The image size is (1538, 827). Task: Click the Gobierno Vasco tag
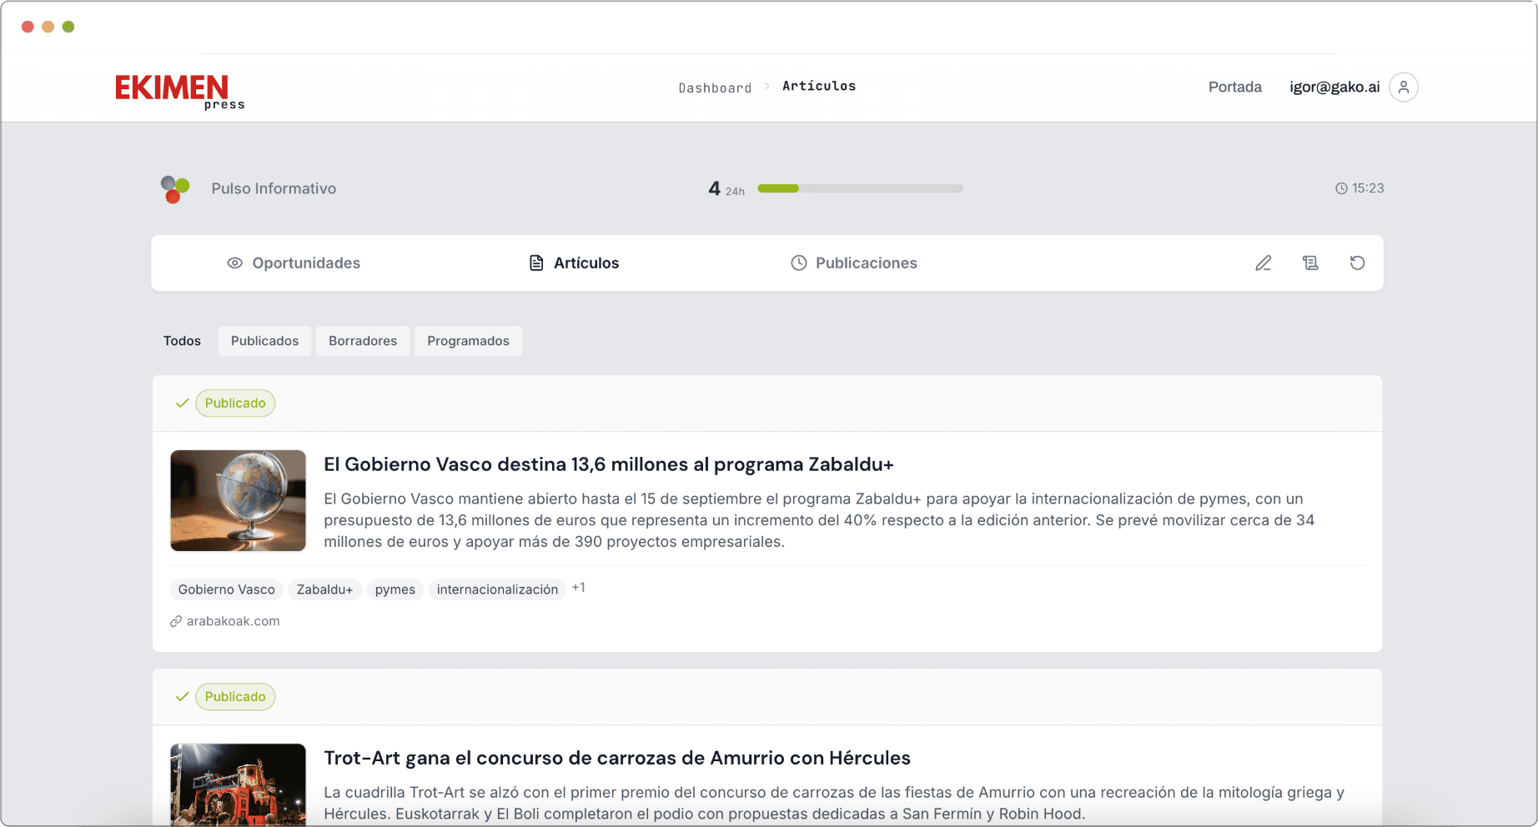(x=227, y=590)
